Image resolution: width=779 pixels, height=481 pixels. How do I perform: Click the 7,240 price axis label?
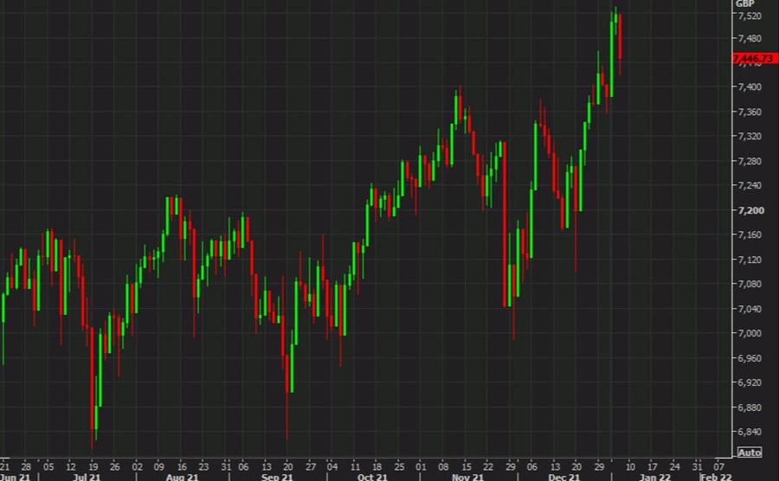pyautogui.click(x=750, y=185)
